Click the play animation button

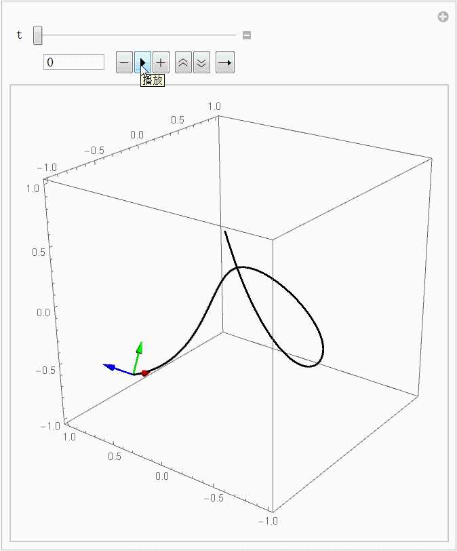[143, 62]
